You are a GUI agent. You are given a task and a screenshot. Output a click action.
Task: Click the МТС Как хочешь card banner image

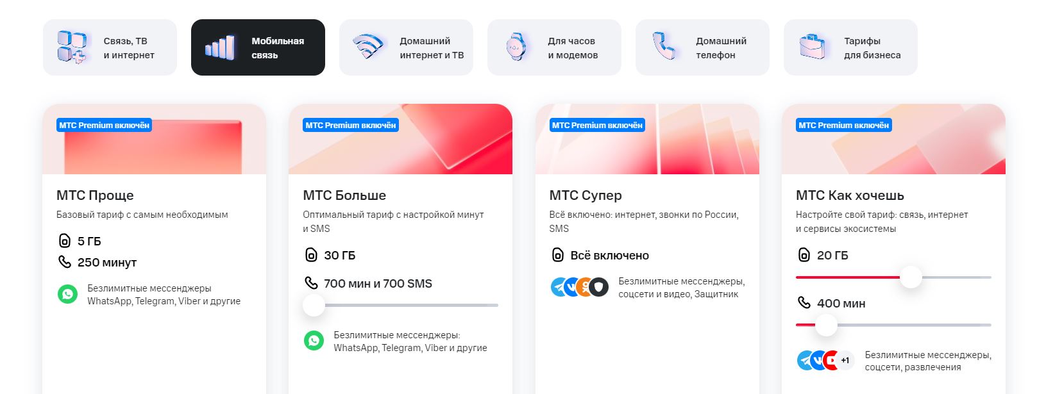click(x=893, y=139)
